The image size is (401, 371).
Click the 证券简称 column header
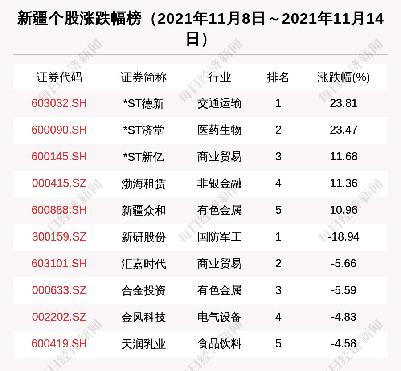pyautogui.click(x=143, y=77)
